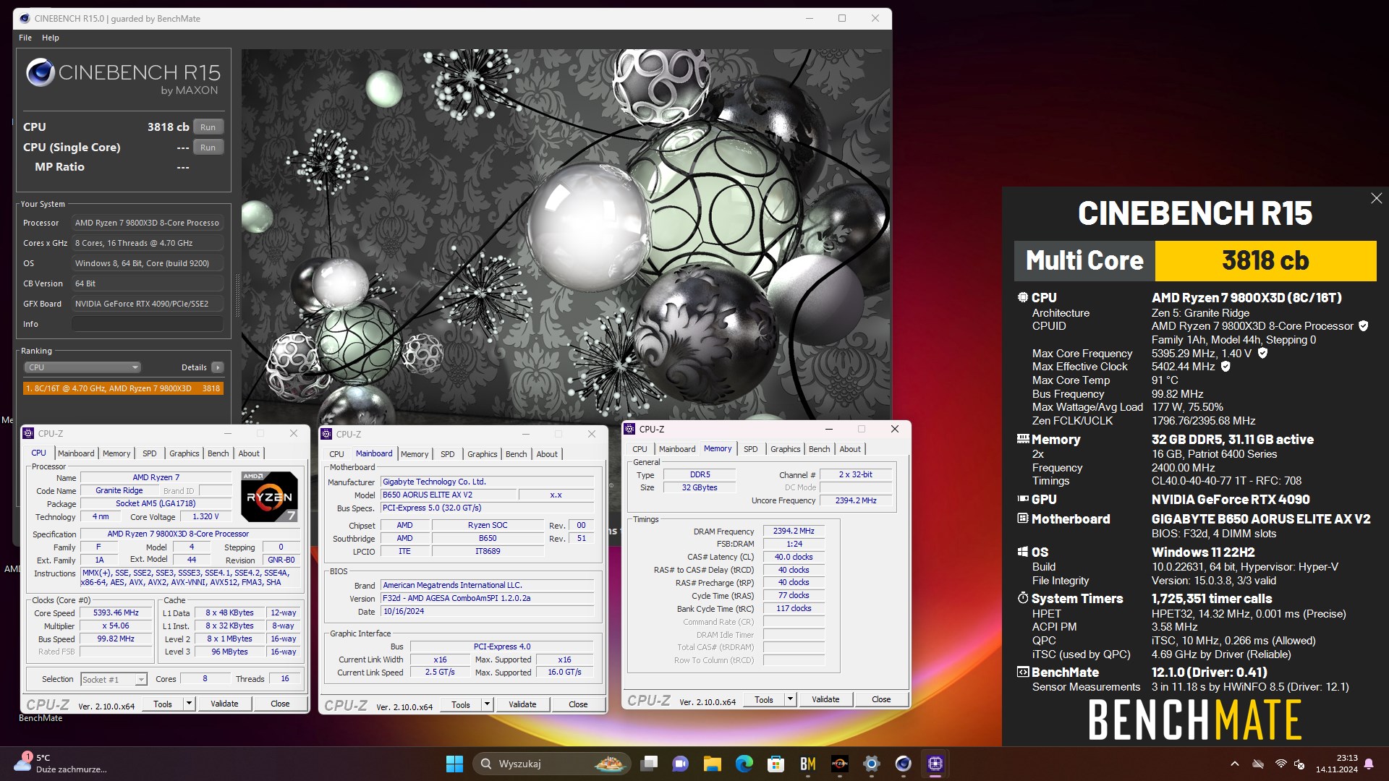
Task: Open the notification bell in the tray
Action: point(1369,764)
